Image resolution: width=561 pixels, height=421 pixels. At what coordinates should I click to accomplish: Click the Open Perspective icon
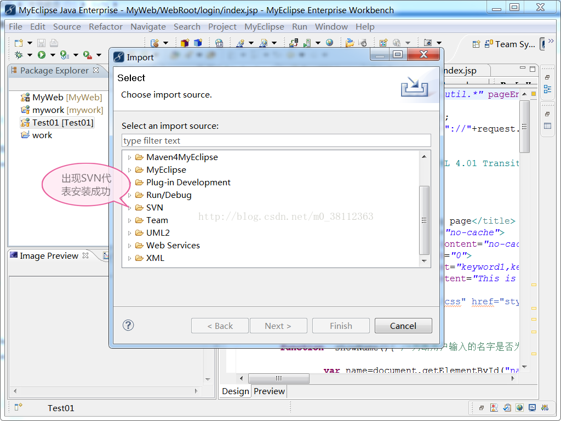pos(476,44)
